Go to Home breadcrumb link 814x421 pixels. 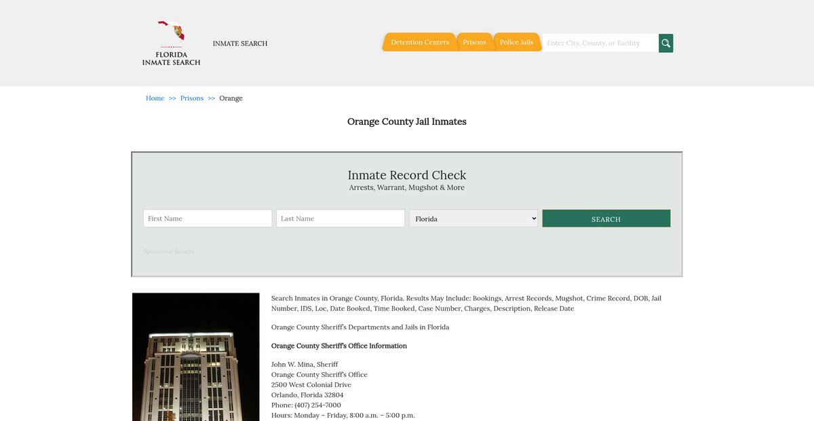[155, 98]
